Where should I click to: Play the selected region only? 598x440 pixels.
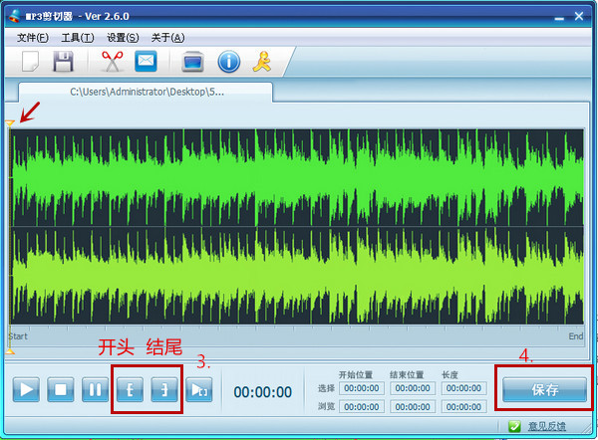(197, 390)
